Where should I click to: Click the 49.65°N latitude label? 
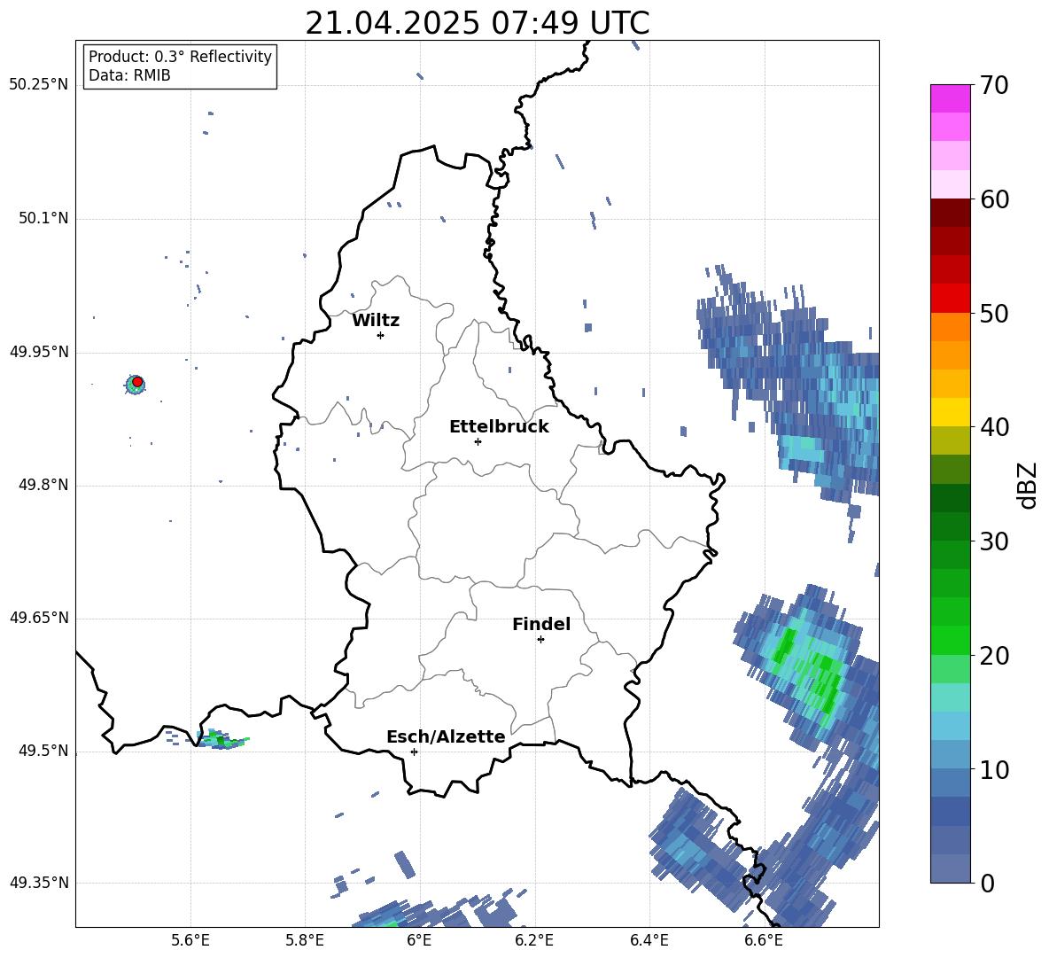pyautogui.click(x=39, y=618)
